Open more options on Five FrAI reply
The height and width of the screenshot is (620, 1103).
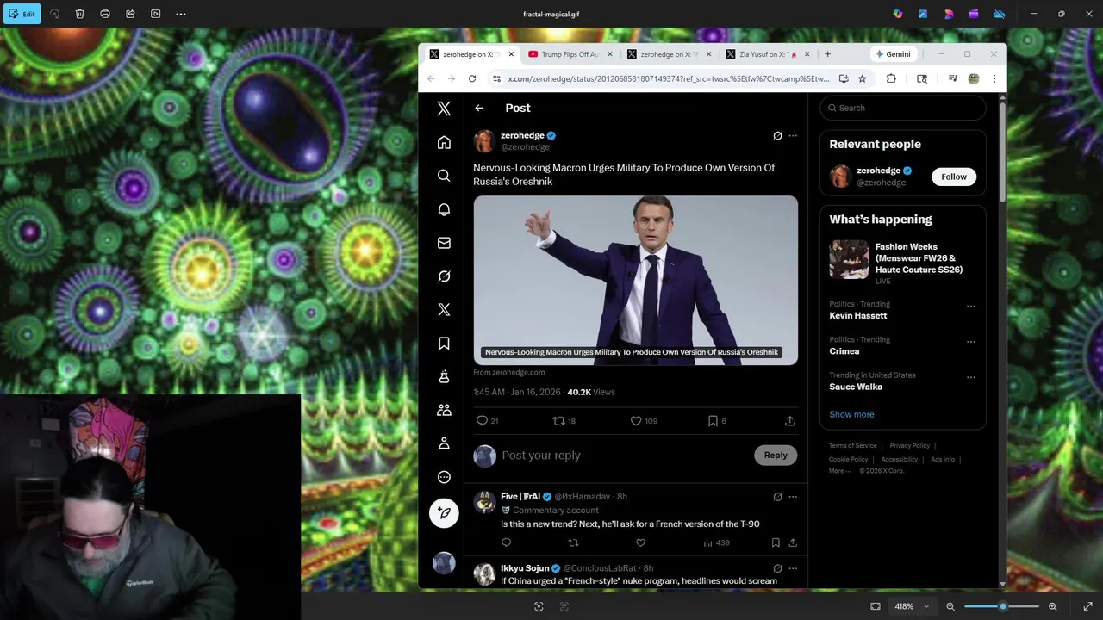point(793,497)
